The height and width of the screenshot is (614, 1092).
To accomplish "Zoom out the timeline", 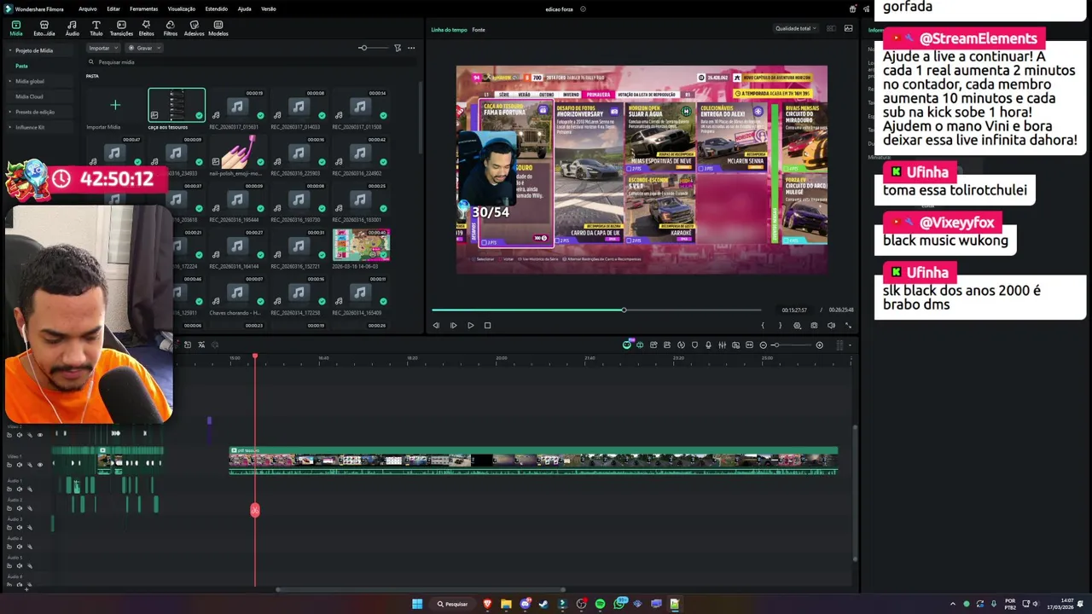I will [763, 345].
